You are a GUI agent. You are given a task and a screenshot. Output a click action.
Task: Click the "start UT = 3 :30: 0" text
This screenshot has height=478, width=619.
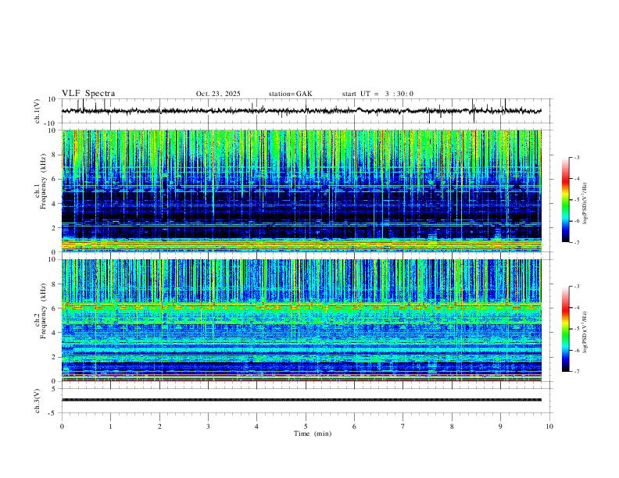click(x=377, y=94)
